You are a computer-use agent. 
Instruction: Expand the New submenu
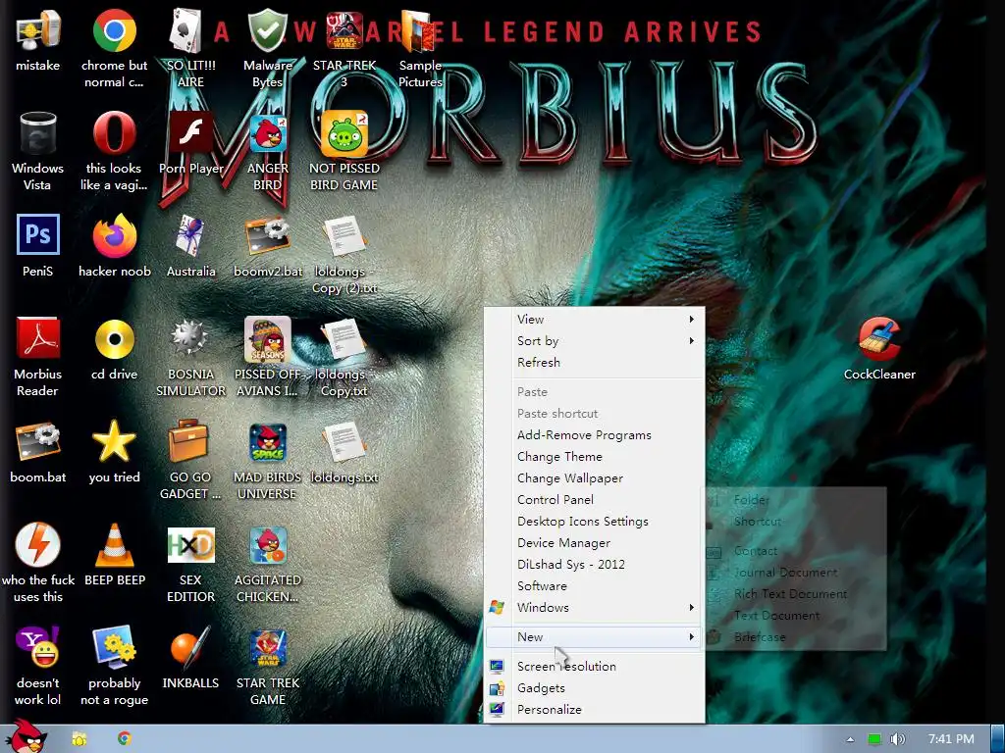594,636
